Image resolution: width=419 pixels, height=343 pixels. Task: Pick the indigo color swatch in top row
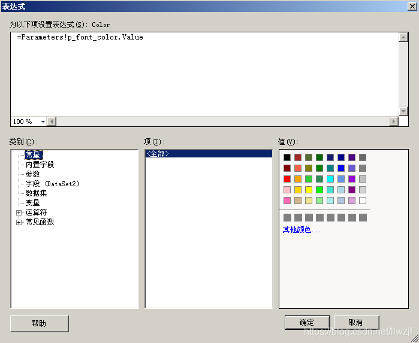(x=352, y=157)
